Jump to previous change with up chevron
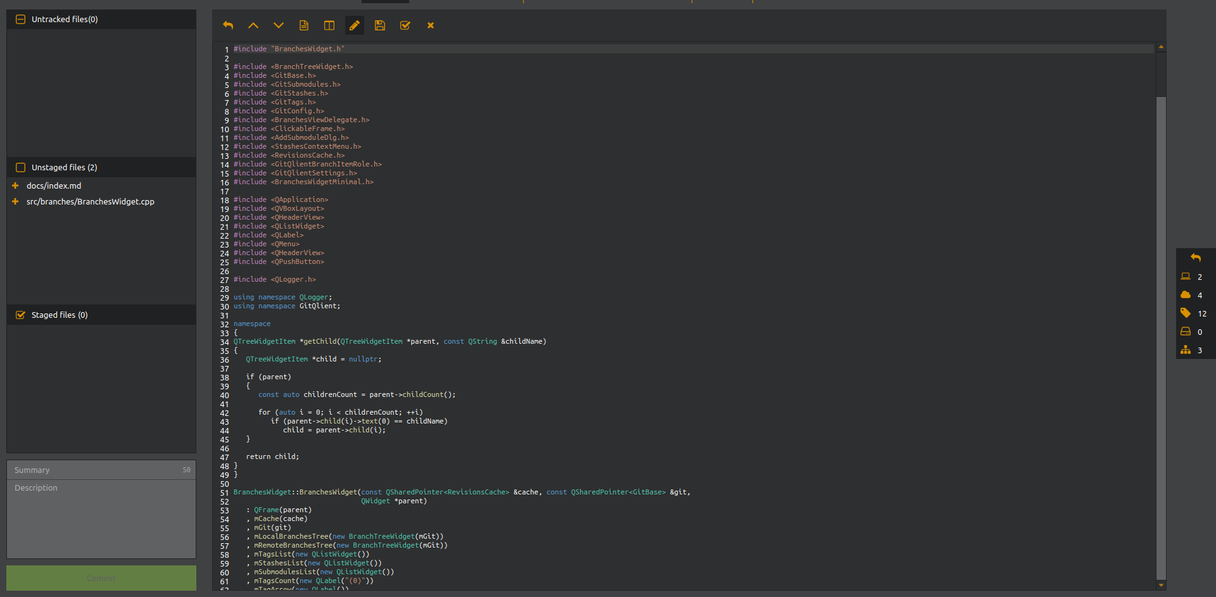Image resolution: width=1216 pixels, height=597 pixels. (253, 25)
